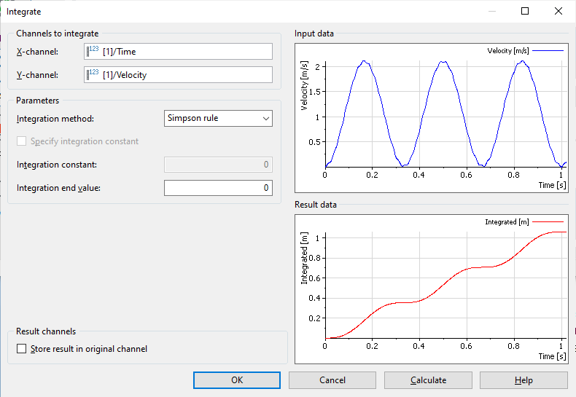
Task: Click the Calculate button
Action: (428, 380)
